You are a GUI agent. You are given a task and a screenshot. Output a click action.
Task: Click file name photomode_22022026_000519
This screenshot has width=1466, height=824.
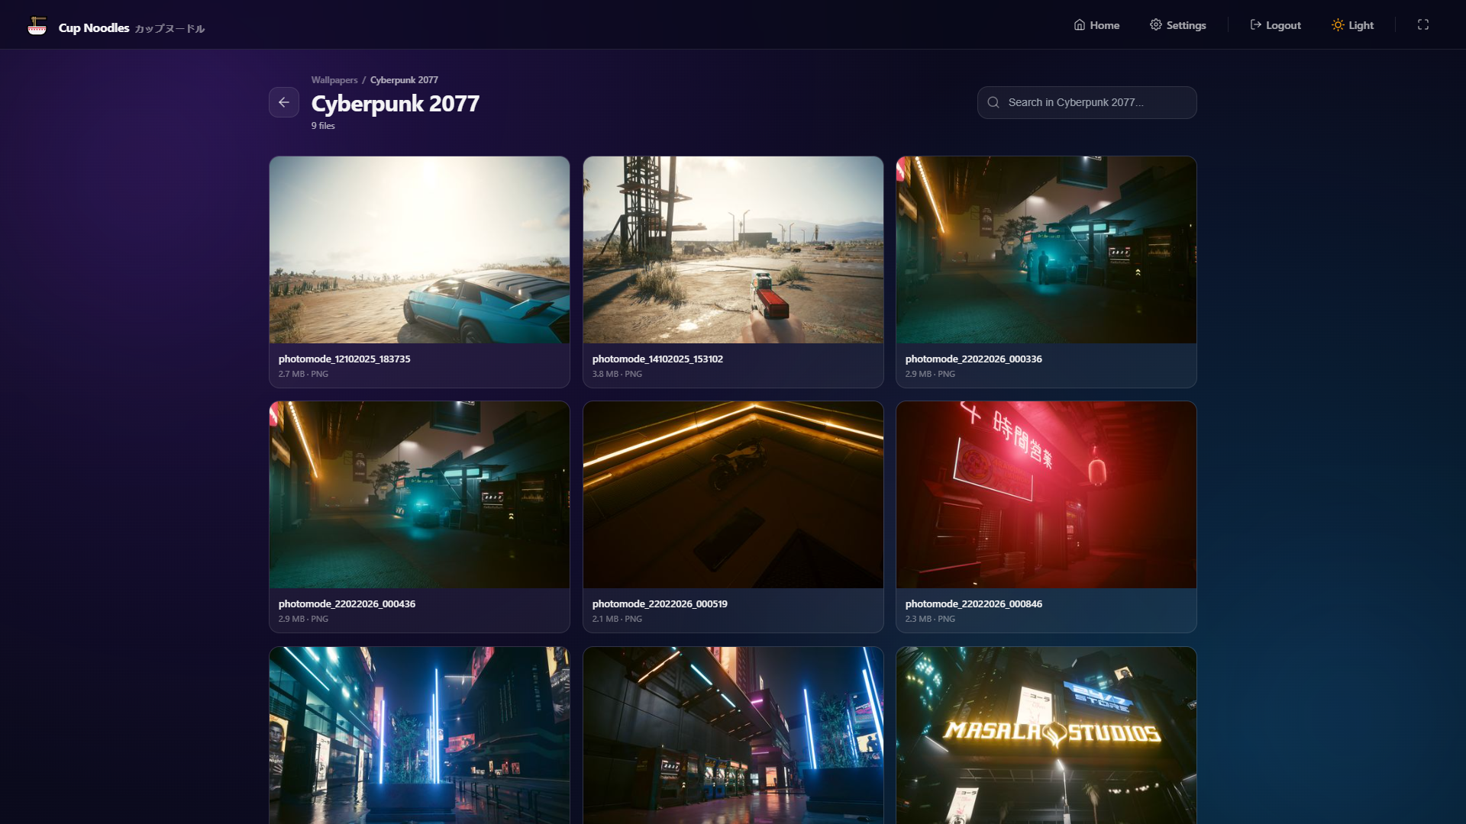click(660, 604)
